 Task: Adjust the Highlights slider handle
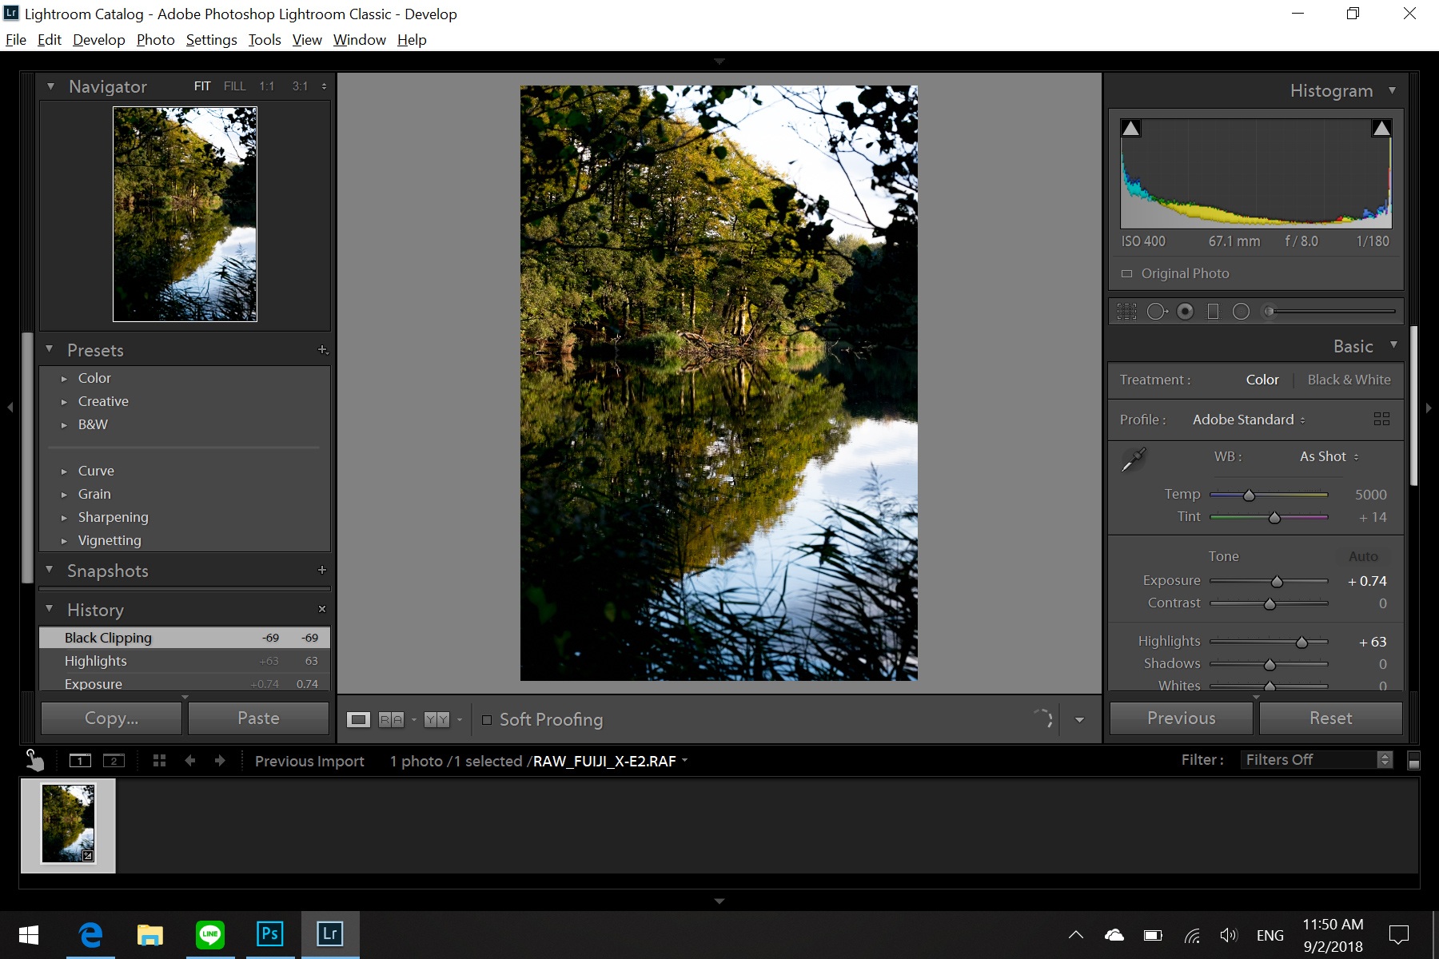click(x=1301, y=642)
